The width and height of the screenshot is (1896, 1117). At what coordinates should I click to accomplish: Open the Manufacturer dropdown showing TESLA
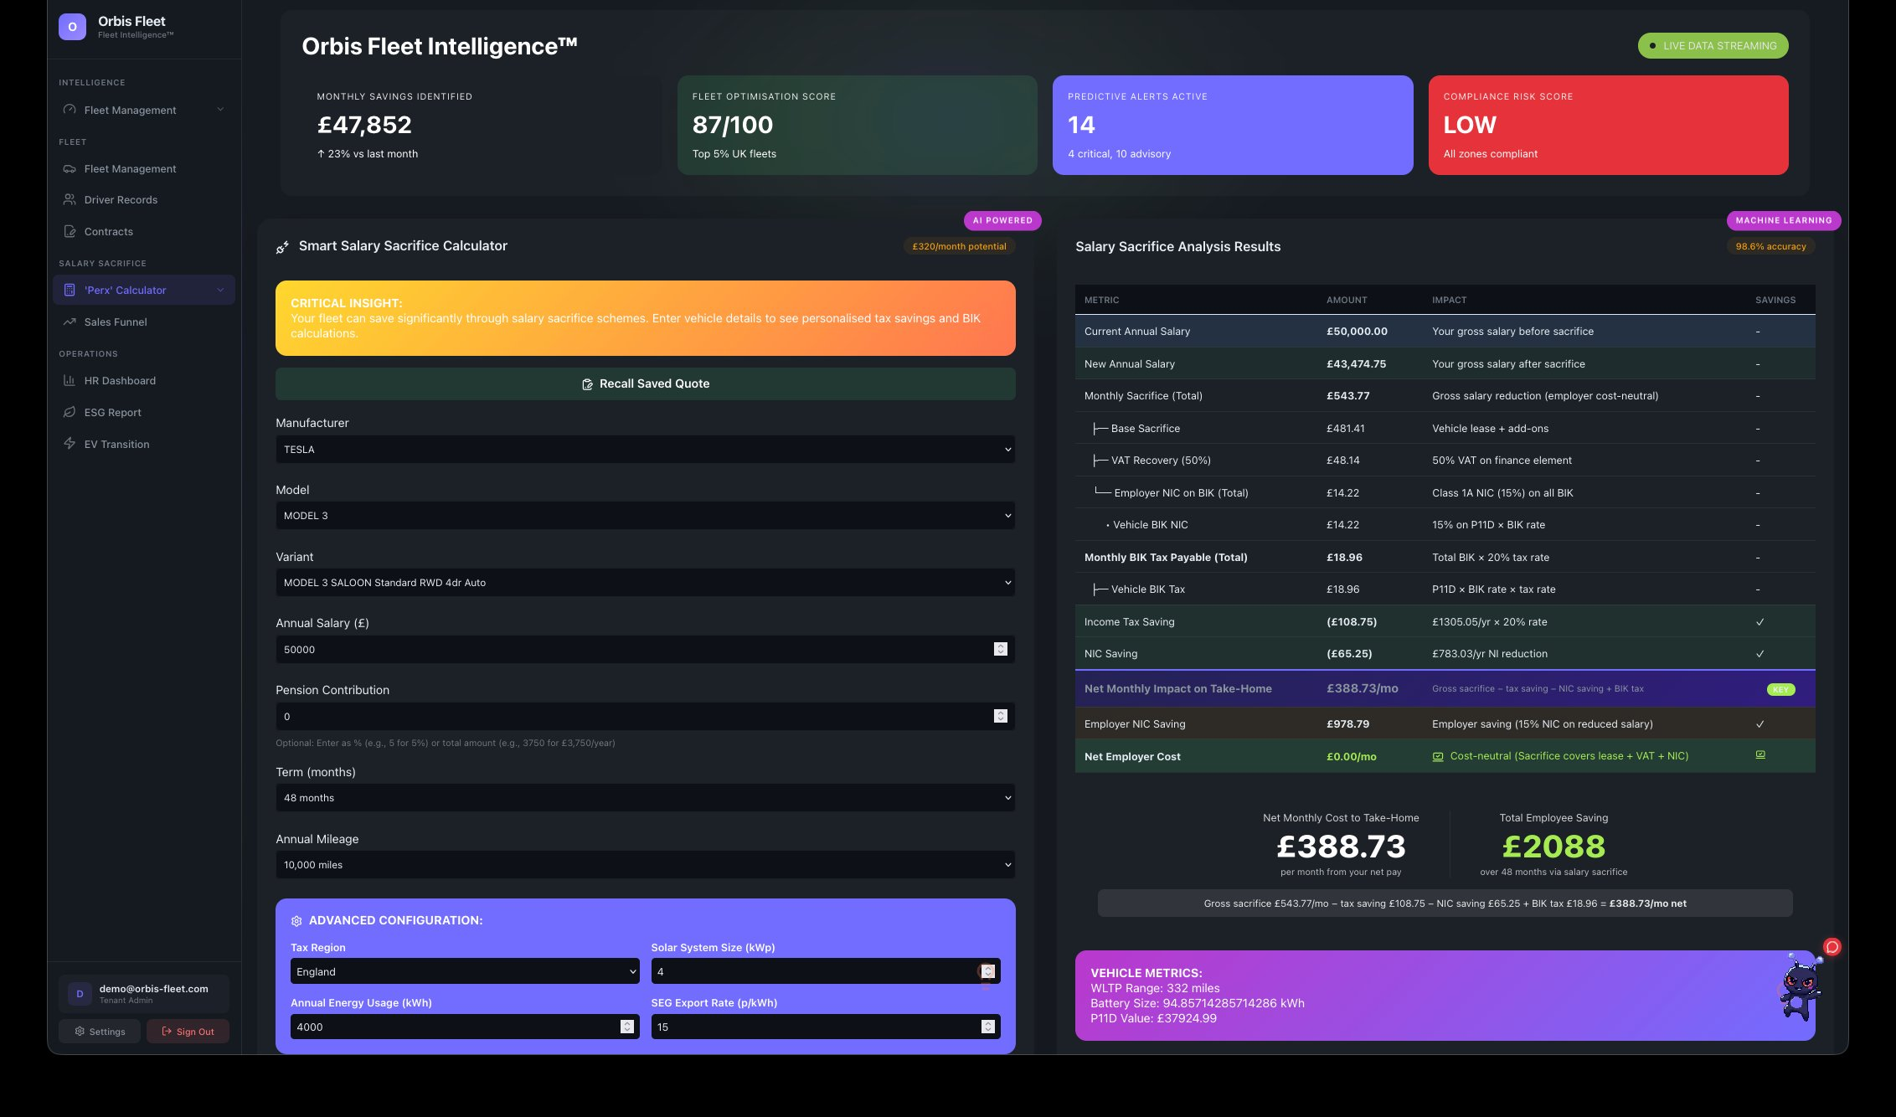click(x=645, y=450)
